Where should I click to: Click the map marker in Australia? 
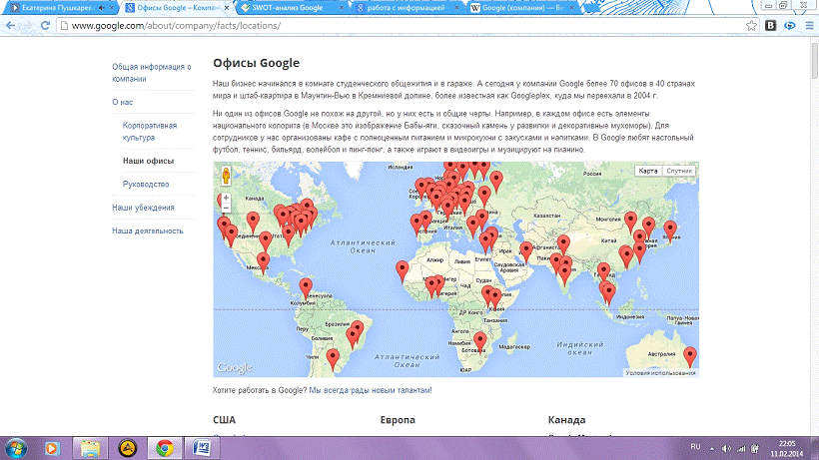[x=689, y=356]
